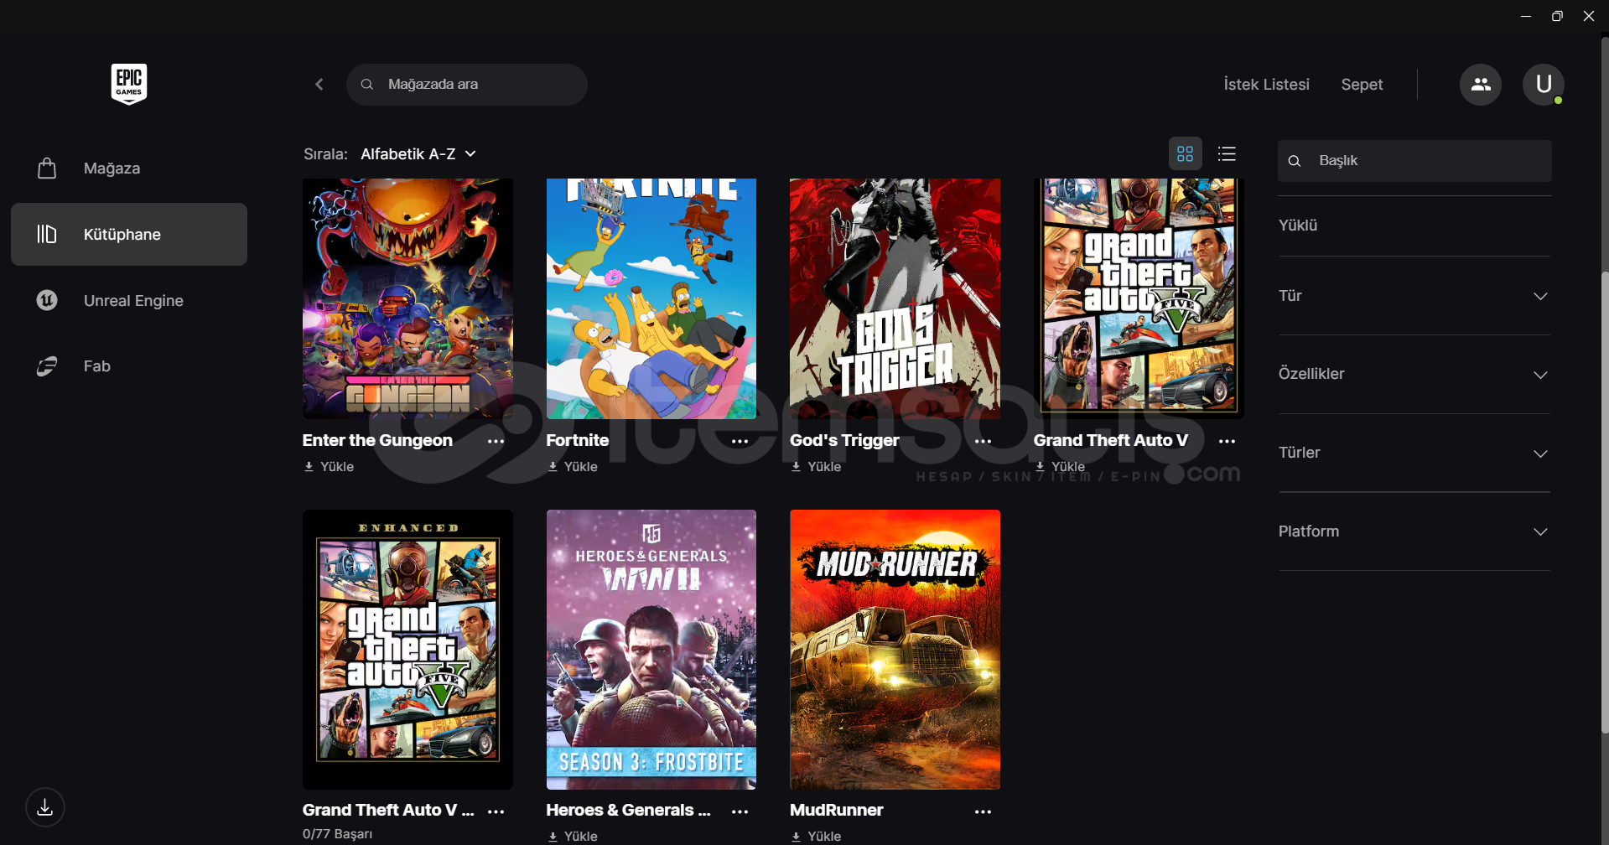This screenshot has width=1609, height=845.
Task: Open Heroes & Generals WWII cover
Action: tap(651, 650)
